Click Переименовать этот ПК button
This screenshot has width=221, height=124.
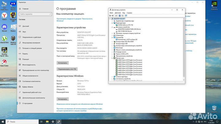point(67,69)
